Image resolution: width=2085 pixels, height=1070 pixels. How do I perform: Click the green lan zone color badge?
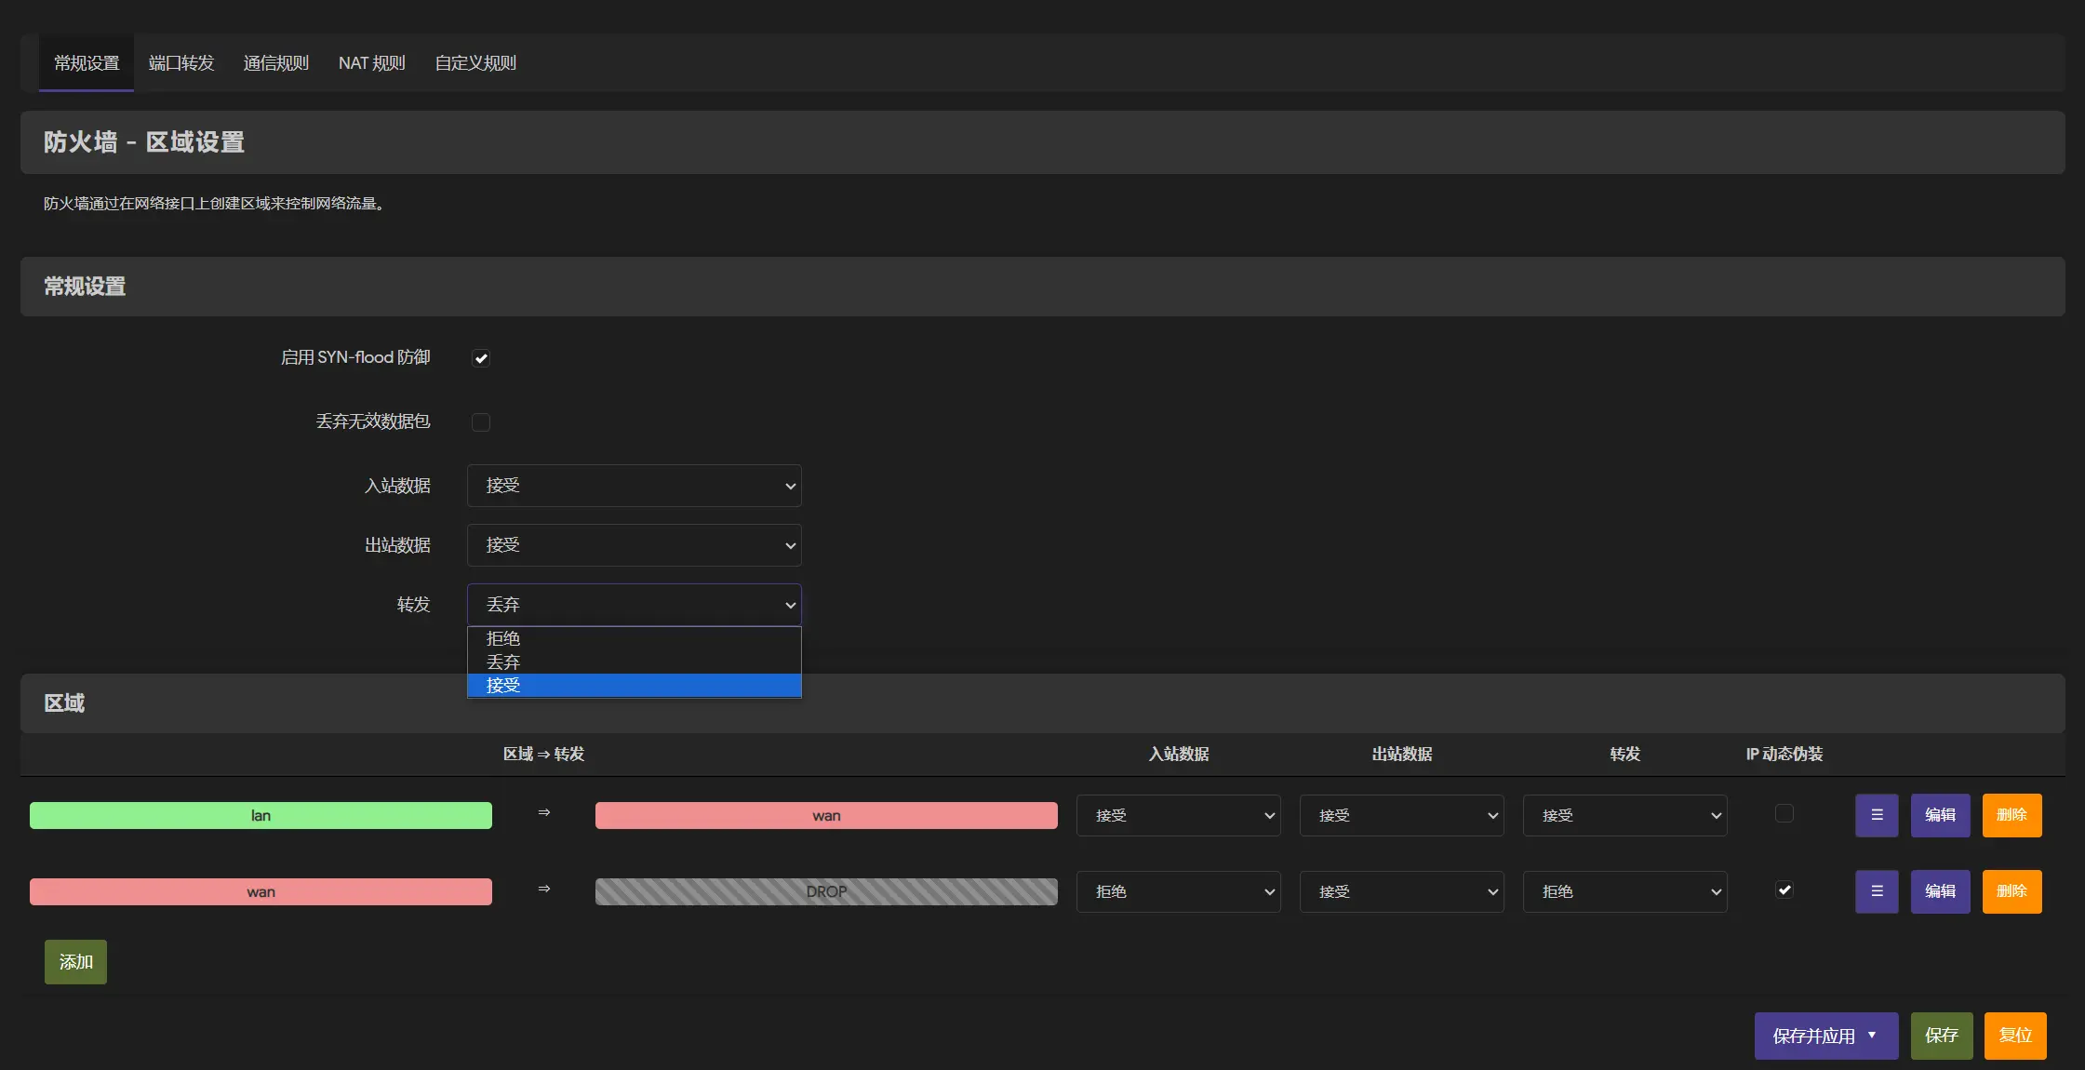[261, 816]
